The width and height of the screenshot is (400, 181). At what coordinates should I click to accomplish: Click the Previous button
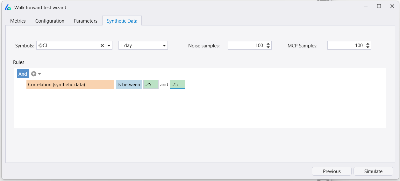(x=332, y=171)
